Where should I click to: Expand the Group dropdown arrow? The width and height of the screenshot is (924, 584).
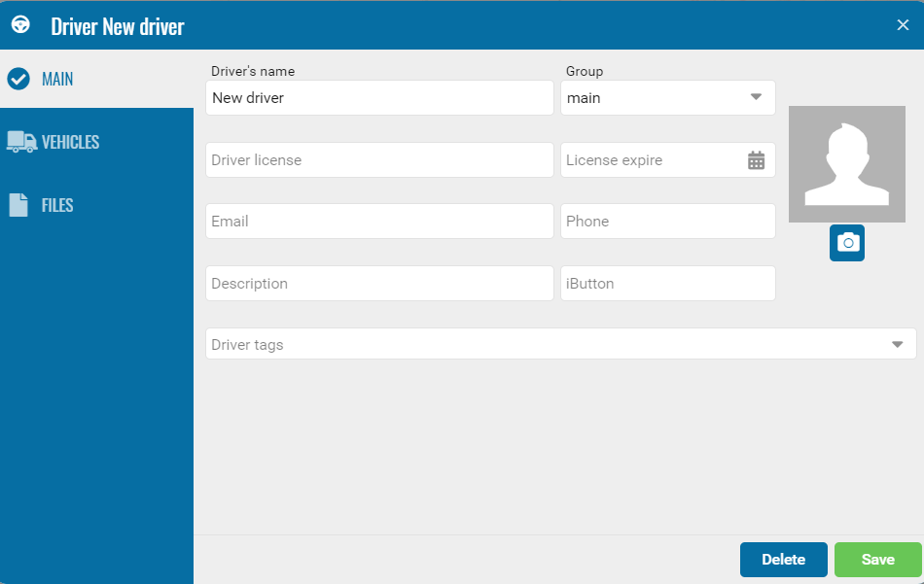coord(756,97)
